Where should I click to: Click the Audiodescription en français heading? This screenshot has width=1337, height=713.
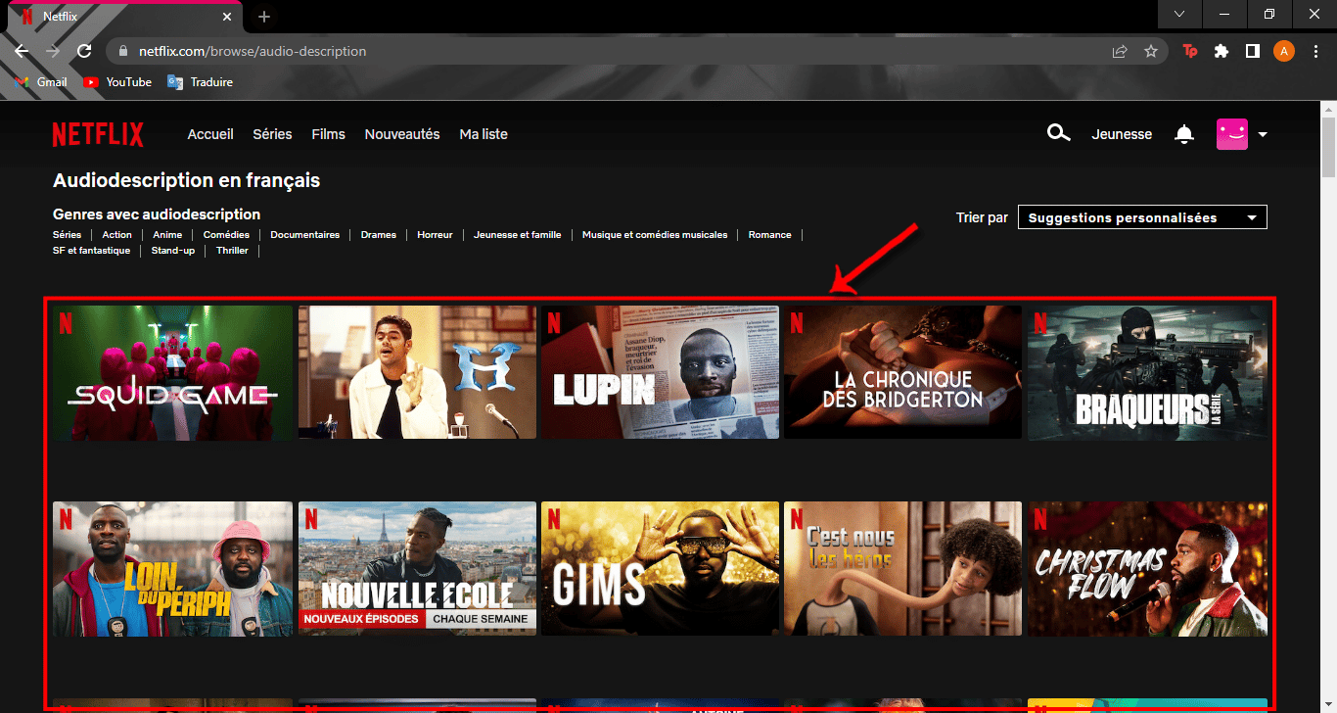point(186,180)
